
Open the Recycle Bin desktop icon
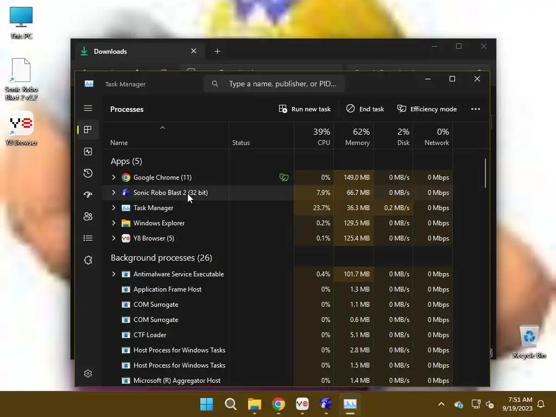tap(529, 342)
